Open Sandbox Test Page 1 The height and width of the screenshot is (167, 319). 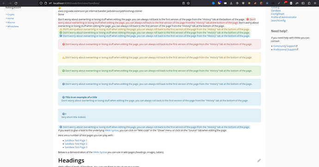pyautogui.click(x=76, y=140)
